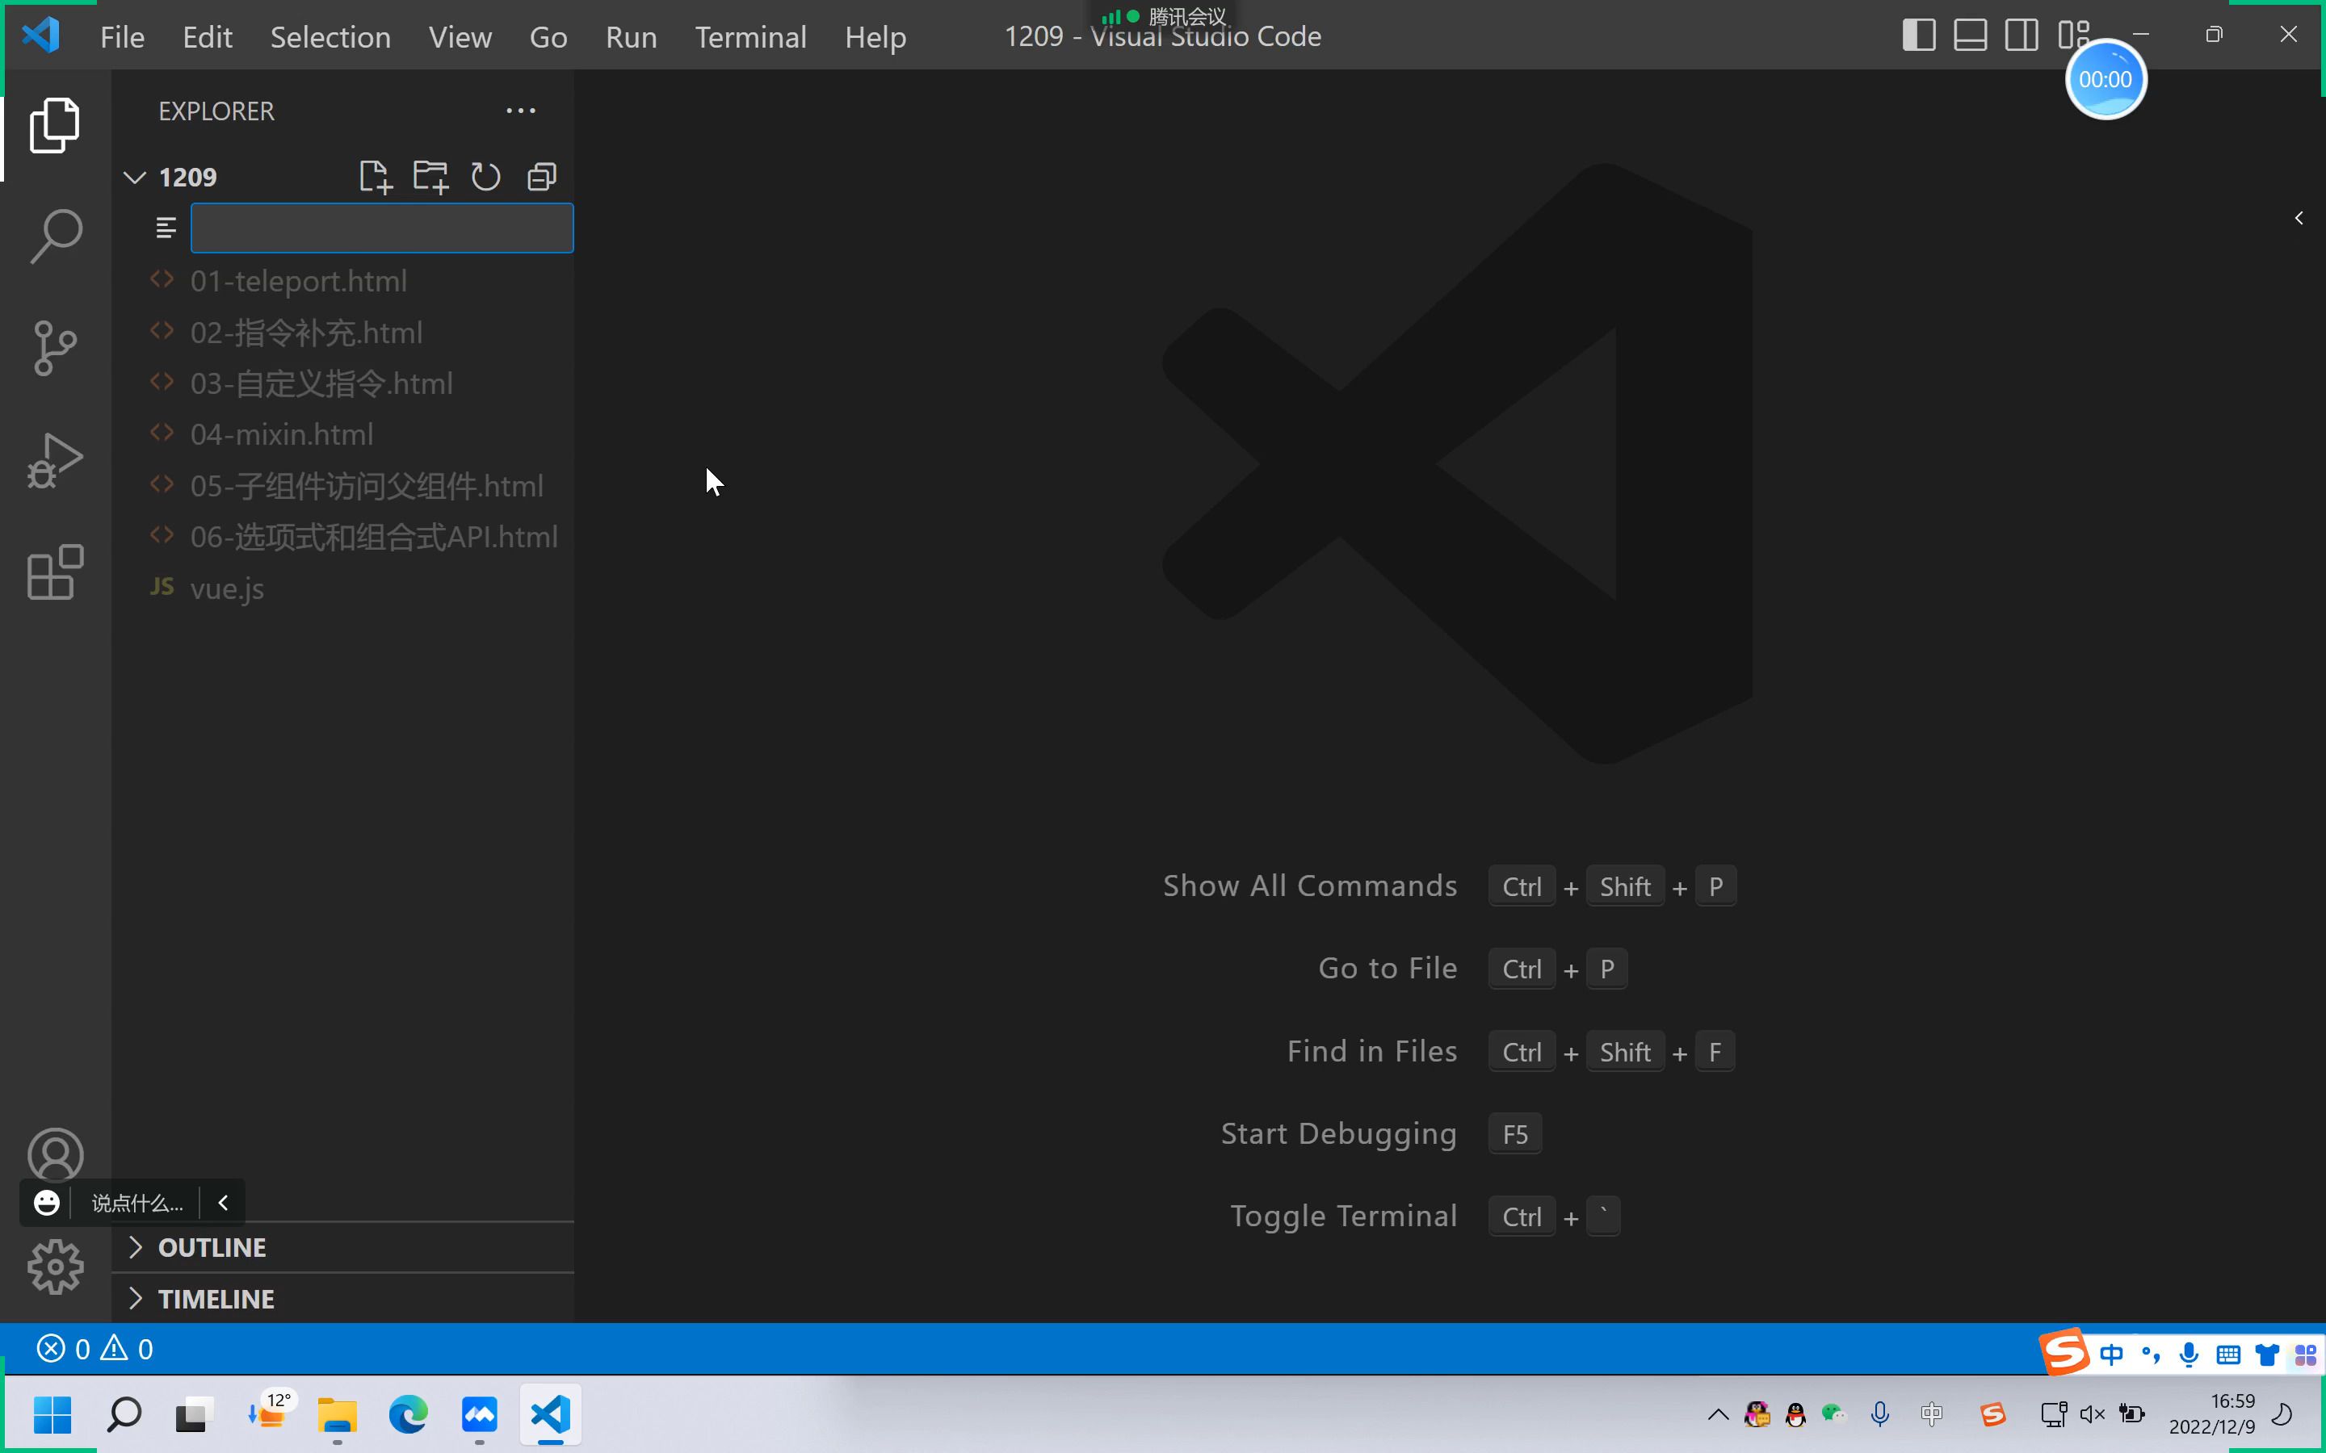Click the VS Code logo in title bar
The height and width of the screenshot is (1453, 2326).
pos(41,36)
